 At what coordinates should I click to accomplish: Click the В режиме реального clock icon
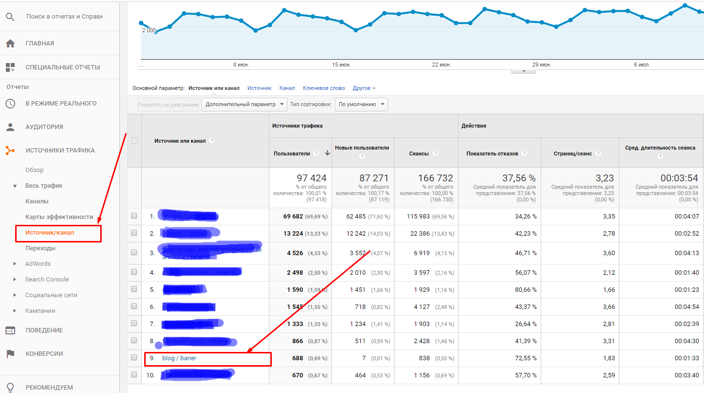pyautogui.click(x=10, y=104)
